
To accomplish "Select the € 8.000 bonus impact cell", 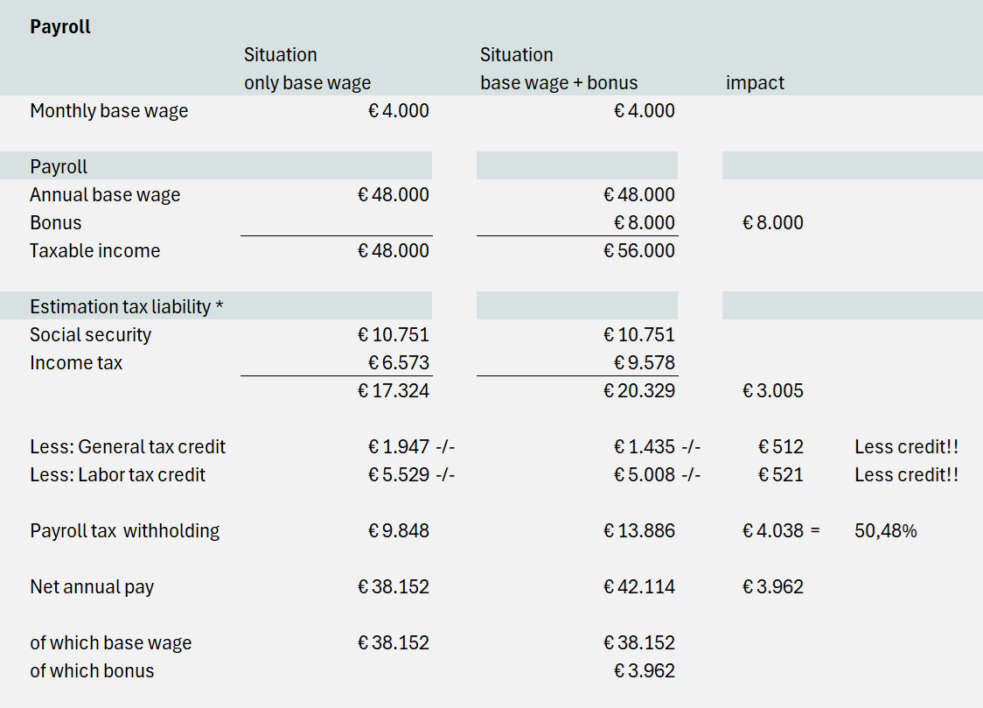I will click(772, 223).
